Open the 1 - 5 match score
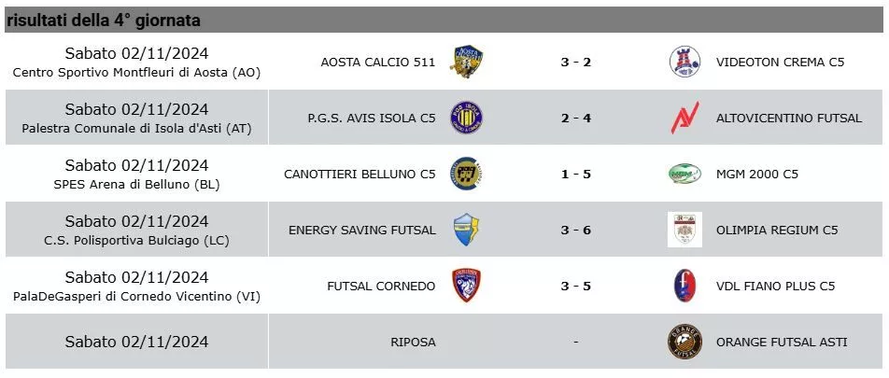Viewport: 889px width, 378px height. [576, 174]
